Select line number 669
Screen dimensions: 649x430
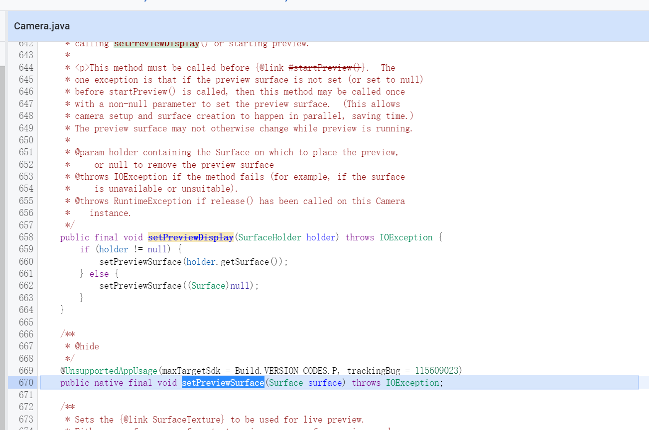tap(26, 371)
